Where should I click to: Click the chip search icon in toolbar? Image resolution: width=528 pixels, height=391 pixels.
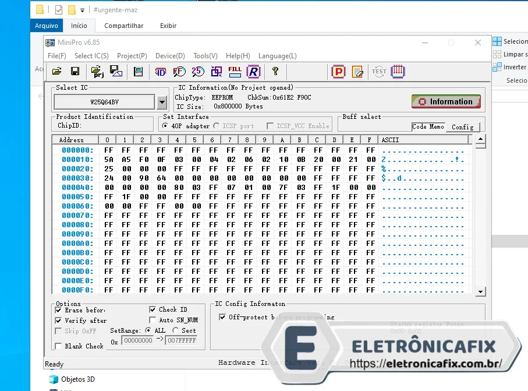pos(179,71)
